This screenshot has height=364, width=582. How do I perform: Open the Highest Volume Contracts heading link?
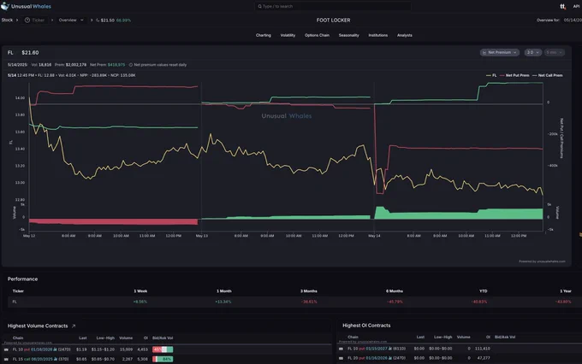[x=38, y=326]
